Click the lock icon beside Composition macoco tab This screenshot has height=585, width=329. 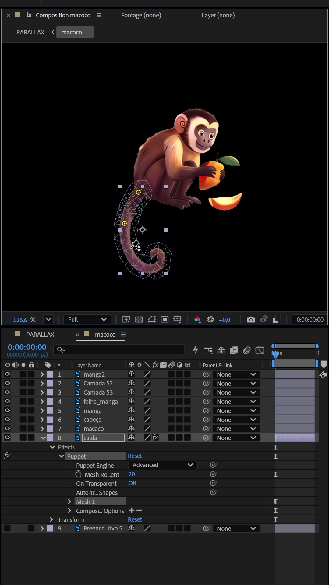[29, 15]
